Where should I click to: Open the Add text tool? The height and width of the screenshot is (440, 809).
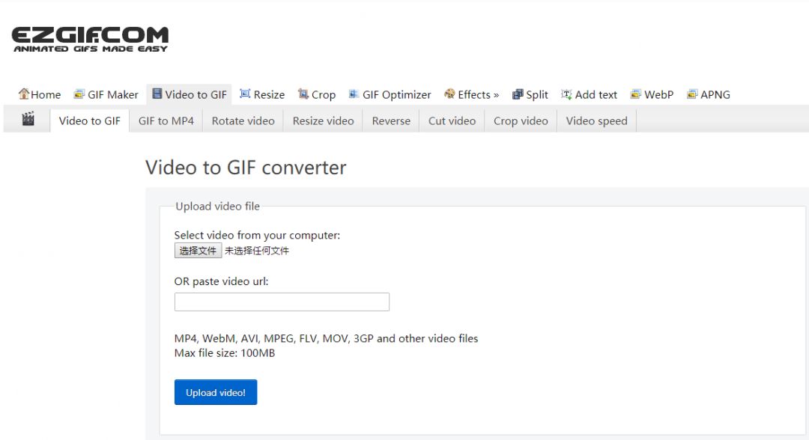coord(590,95)
